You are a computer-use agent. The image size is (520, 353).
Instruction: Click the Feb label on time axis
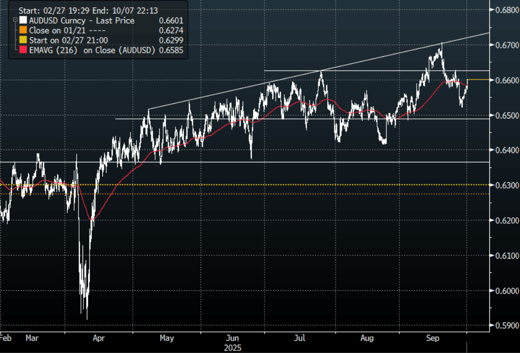click(x=5, y=338)
